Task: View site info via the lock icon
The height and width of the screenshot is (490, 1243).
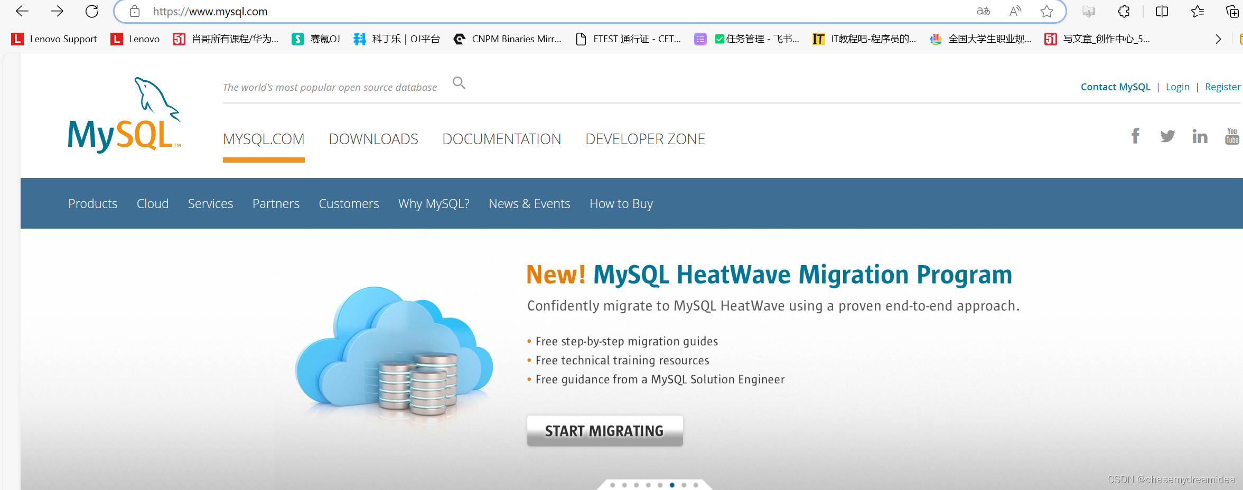Action: 135,11
